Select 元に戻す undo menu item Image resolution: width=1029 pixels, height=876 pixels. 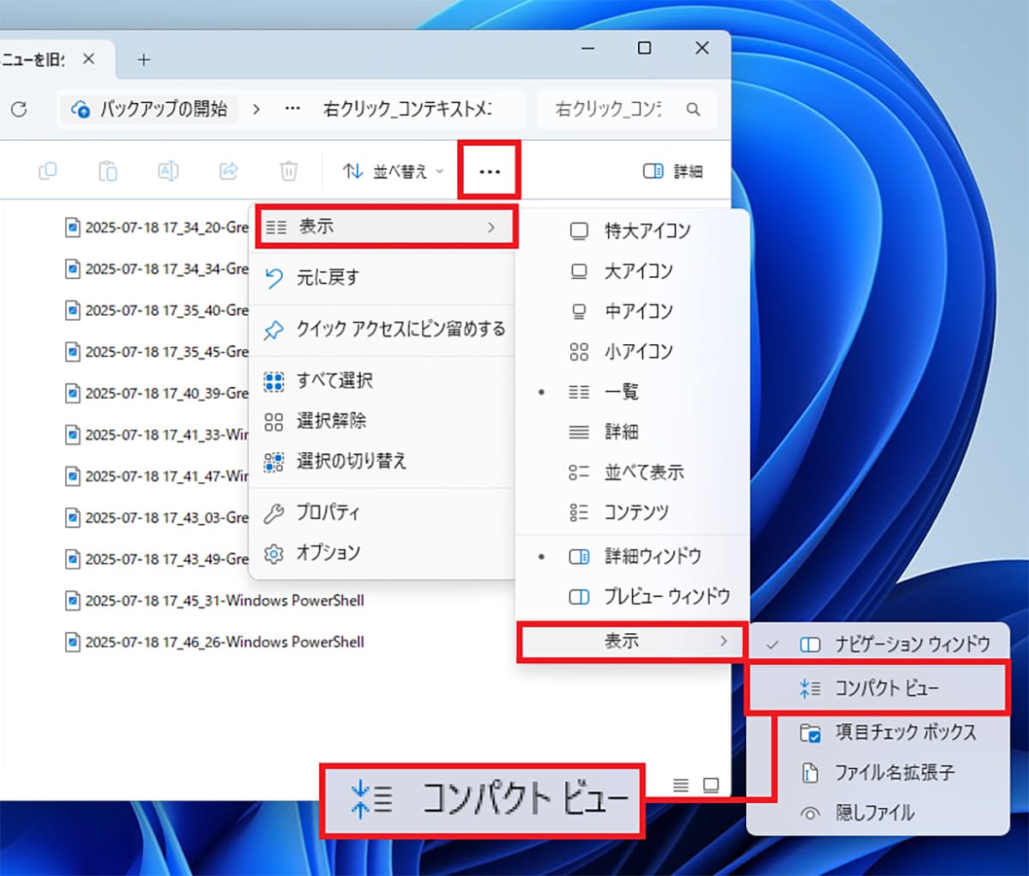(x=382, y=277)
